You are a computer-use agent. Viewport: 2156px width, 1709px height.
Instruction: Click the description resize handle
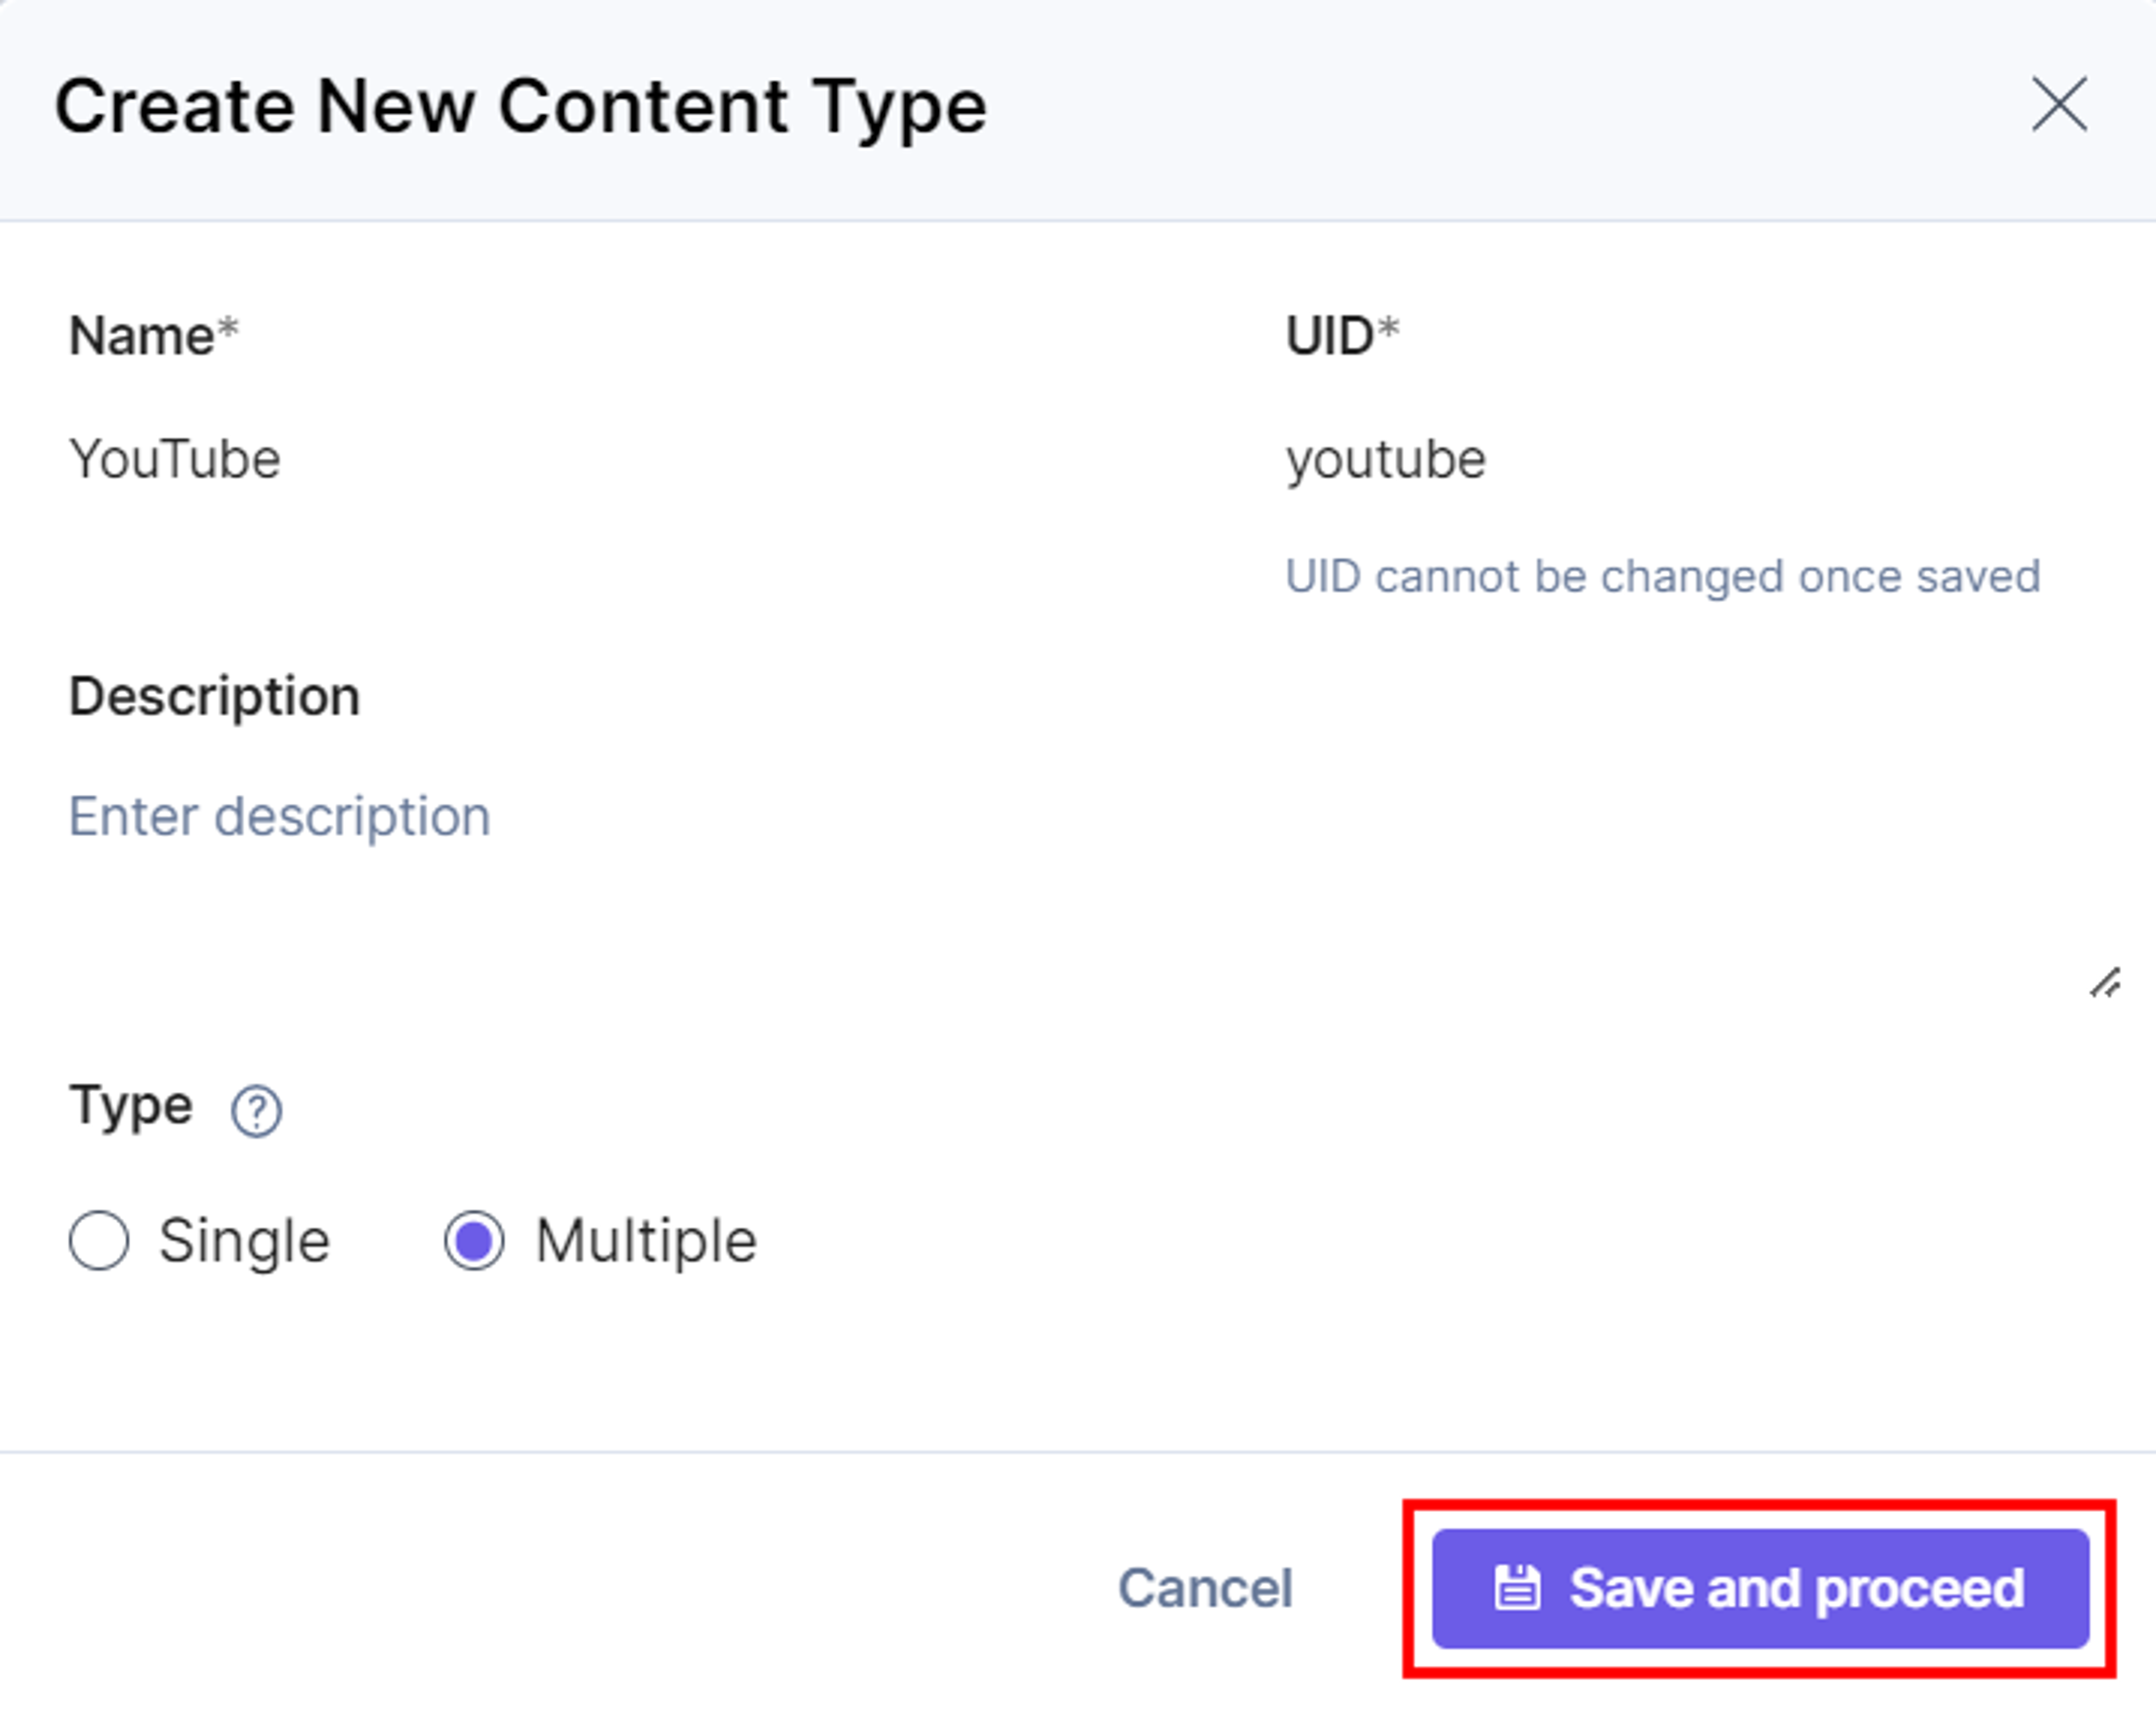pyautogui.click(x=2105, y=983)
